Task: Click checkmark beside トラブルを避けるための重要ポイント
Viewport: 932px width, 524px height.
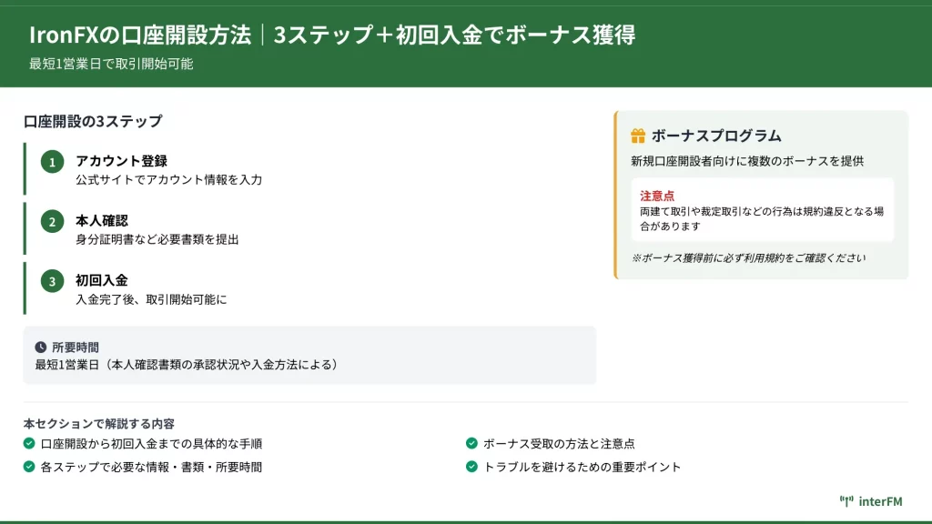Action: pos(471,467)
